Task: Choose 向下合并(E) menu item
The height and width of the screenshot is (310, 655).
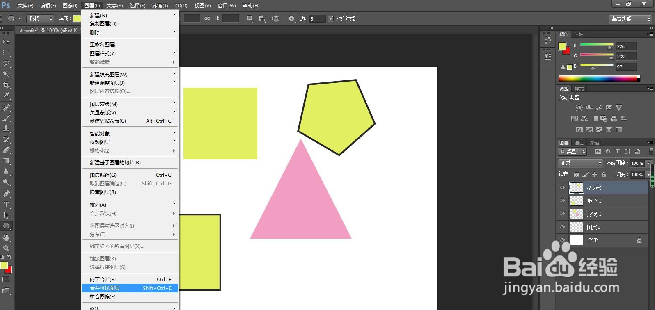Action: pos(130,280)
